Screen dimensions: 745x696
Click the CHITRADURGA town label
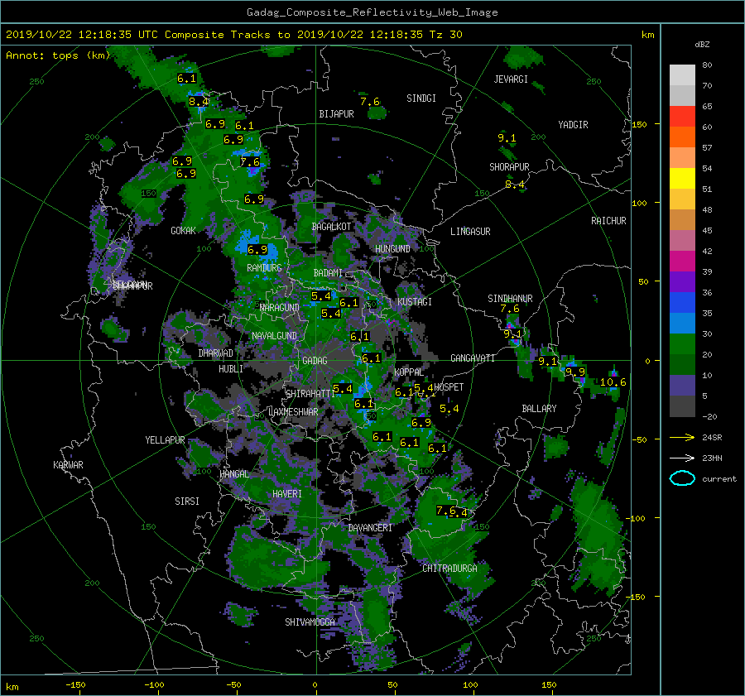click(x=449, y=569)
